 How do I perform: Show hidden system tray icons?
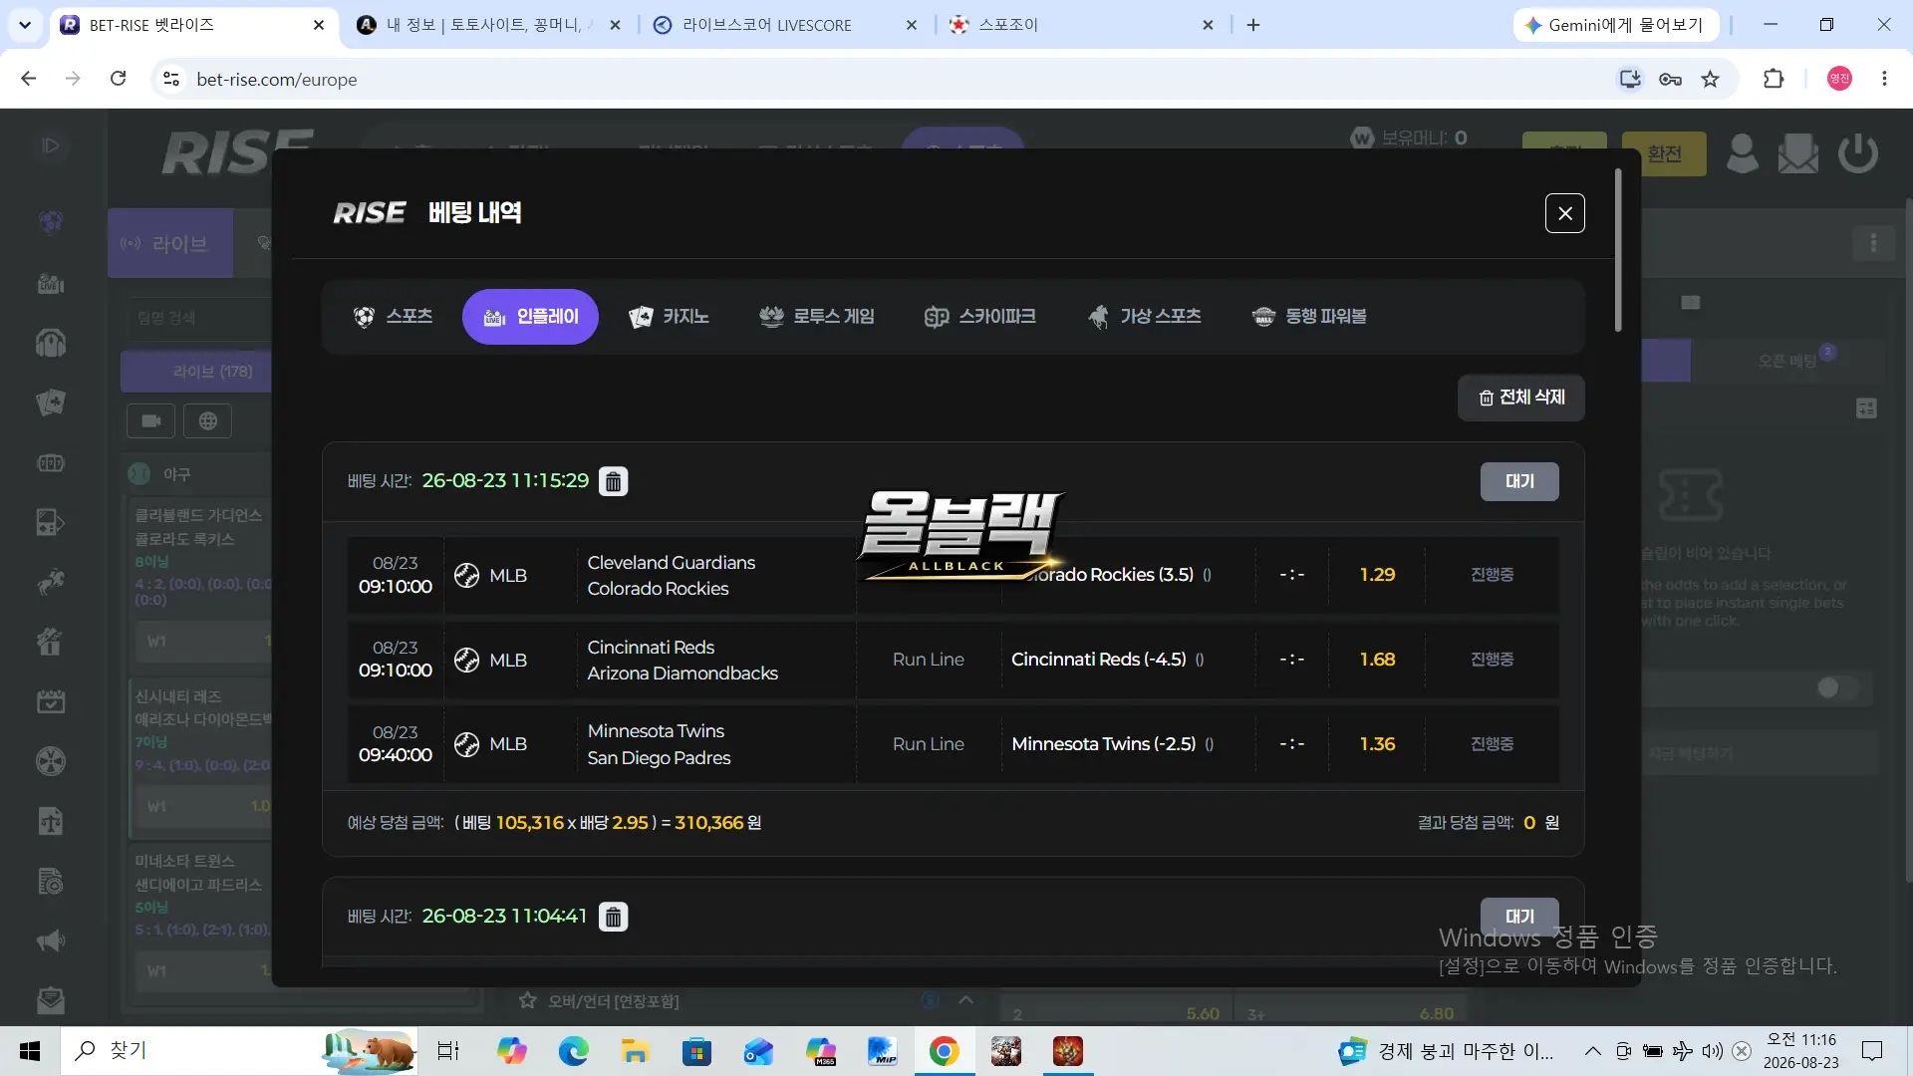[x=1593, y=1051]
